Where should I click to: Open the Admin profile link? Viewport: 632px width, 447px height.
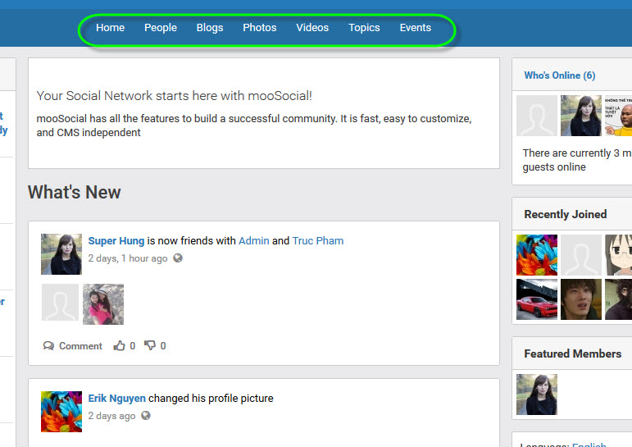pyautogui.click(x=254, y=241)
